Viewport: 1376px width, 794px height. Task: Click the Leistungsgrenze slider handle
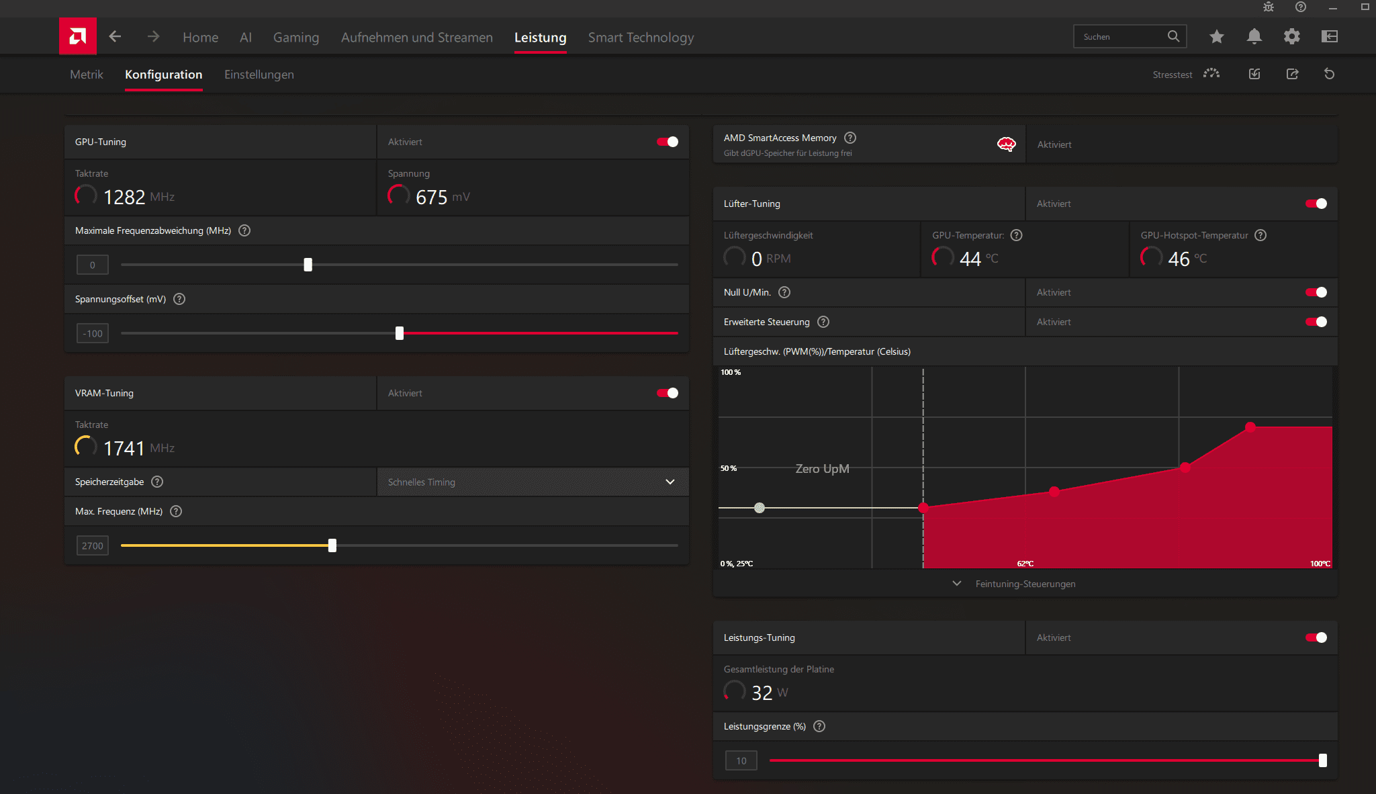[1322, 760]
